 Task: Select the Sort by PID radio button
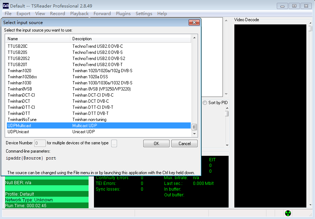(x=205, y=103)
